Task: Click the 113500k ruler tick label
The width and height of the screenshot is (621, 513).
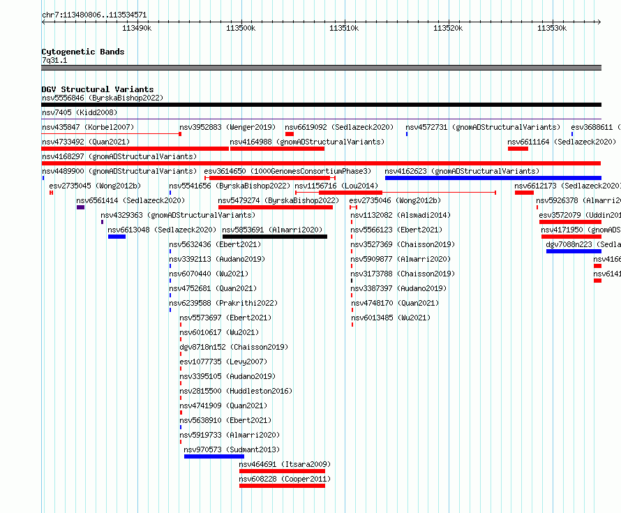Action: [241, 28]
